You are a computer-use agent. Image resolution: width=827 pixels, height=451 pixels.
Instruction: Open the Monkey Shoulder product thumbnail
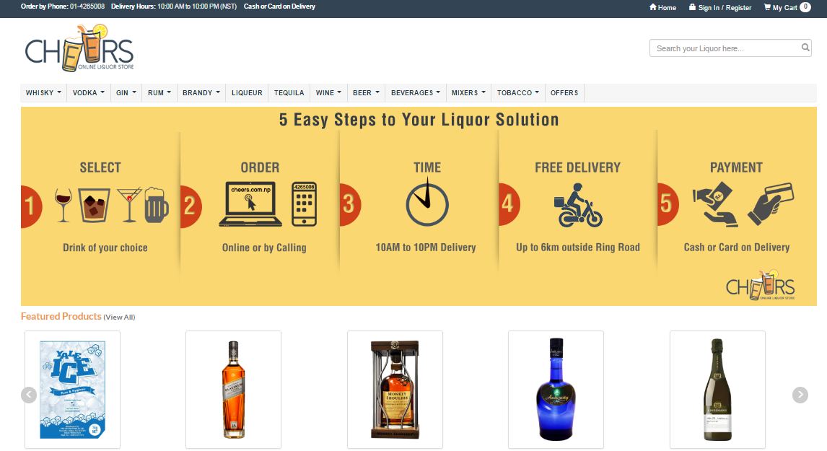pos(395,389)
